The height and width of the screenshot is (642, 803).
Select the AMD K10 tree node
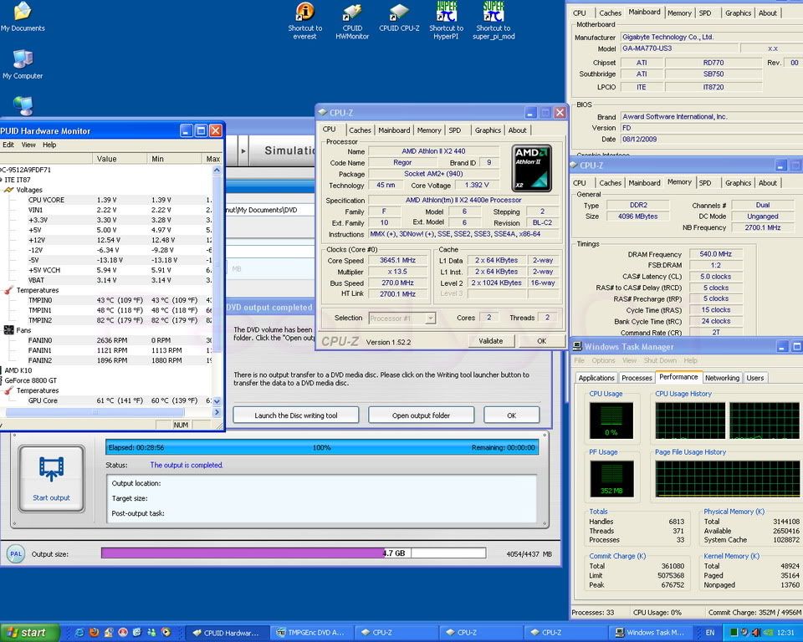pyautogui.click(x=18, y=370)
